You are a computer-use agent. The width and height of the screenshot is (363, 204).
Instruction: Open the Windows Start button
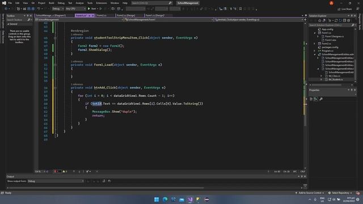click(x=157, y=199)
